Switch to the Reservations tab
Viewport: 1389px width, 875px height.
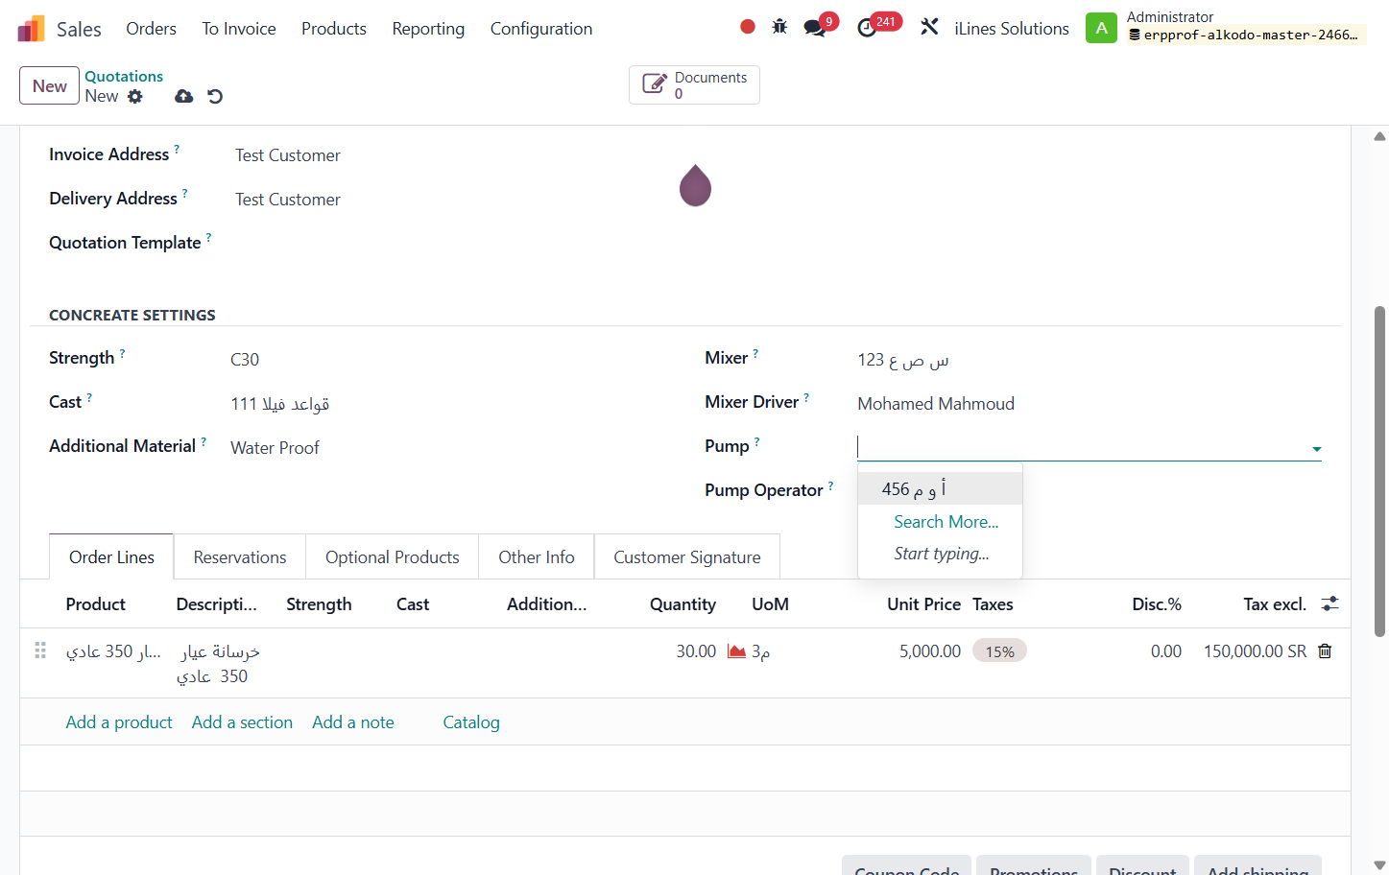pos(240,557)
